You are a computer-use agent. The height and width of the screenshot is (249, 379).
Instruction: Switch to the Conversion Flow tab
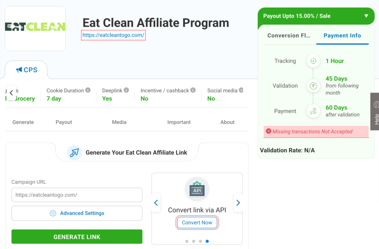(x=289, y=35)
